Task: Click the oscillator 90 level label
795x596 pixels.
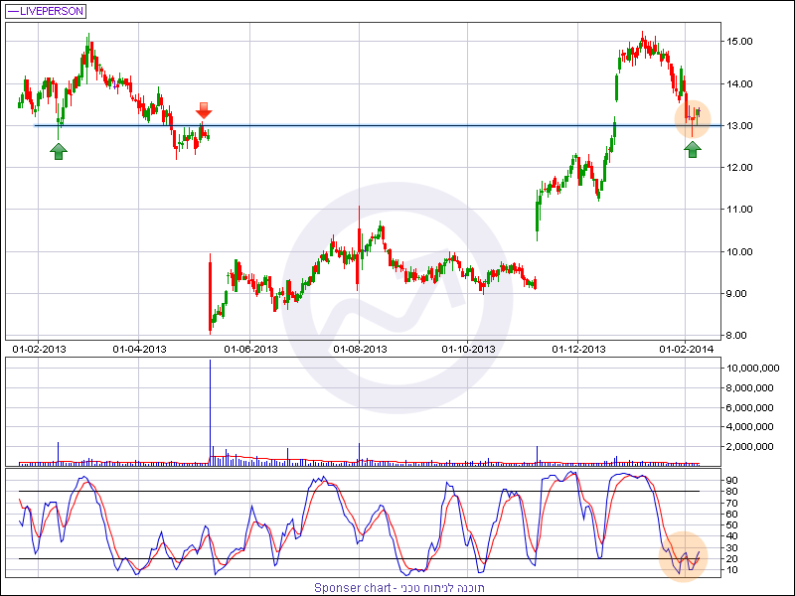Action: point(731,481)
